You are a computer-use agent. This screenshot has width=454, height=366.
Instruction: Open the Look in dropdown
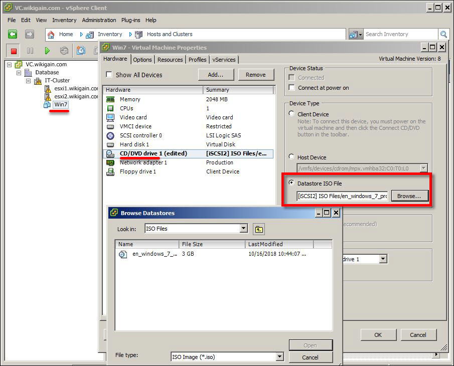(244, 228)
